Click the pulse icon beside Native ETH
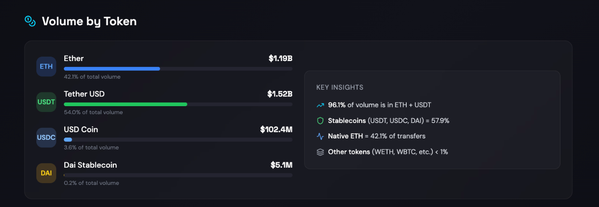The height and width of the screenshot is (207, 599). click(320, 136)
